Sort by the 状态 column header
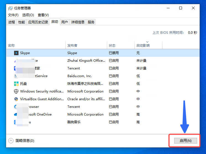This screenshot has width=206, height=154. (121, 45)
